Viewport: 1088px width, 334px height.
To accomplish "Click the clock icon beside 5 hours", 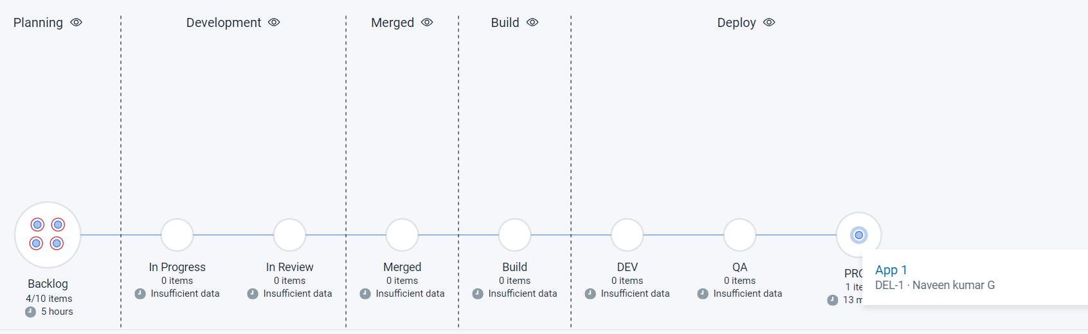I will (x=30, y=312).
